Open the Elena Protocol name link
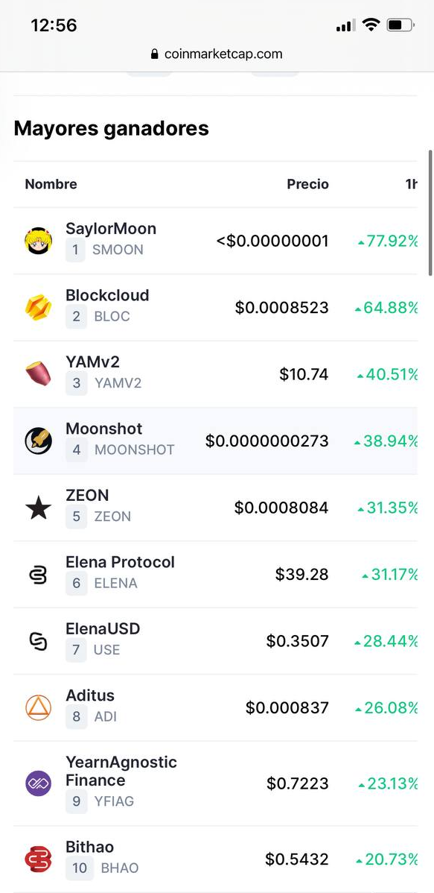The width and height of the screenshot is (434, 893). [120, 561]
